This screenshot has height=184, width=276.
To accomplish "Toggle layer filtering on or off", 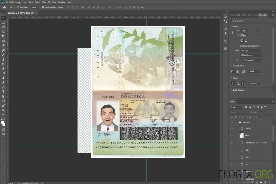I will click(266, 107).
